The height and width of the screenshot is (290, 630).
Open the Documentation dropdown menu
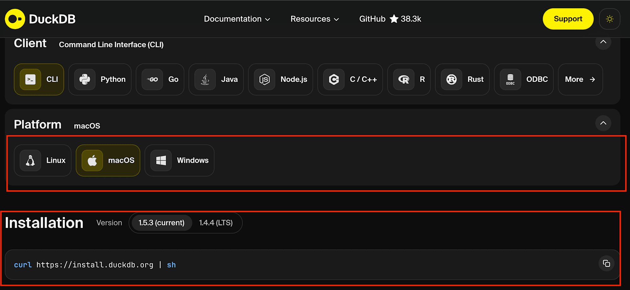pyautogui.click(x=237, y=19)
